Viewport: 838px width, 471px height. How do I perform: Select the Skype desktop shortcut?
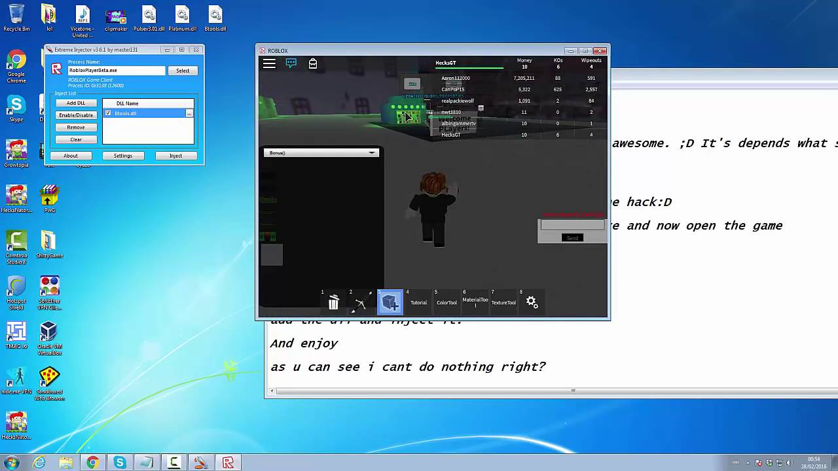16,108
